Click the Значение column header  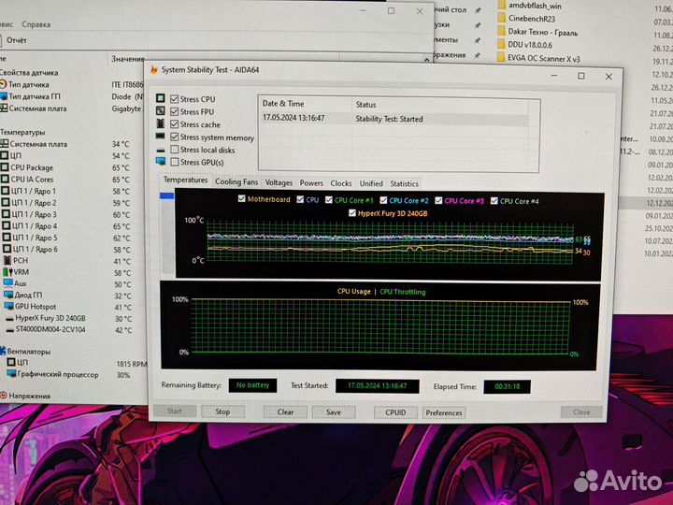128,59
